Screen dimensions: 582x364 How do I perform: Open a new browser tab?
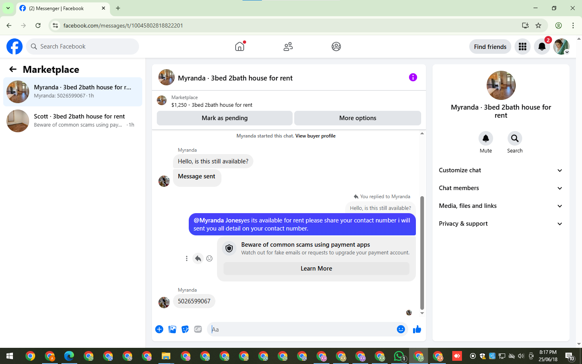118,8
